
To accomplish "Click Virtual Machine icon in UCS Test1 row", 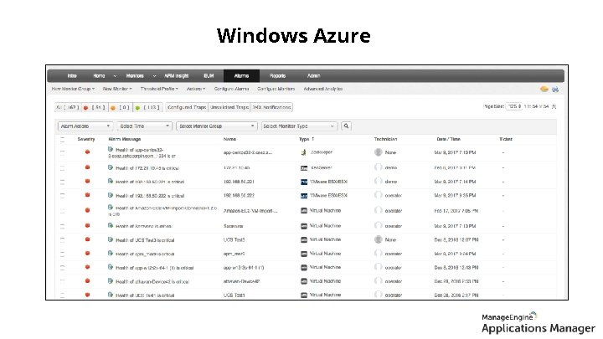I will tap(304, 295).
